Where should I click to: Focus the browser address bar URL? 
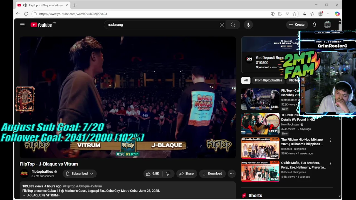coord(73,14)
